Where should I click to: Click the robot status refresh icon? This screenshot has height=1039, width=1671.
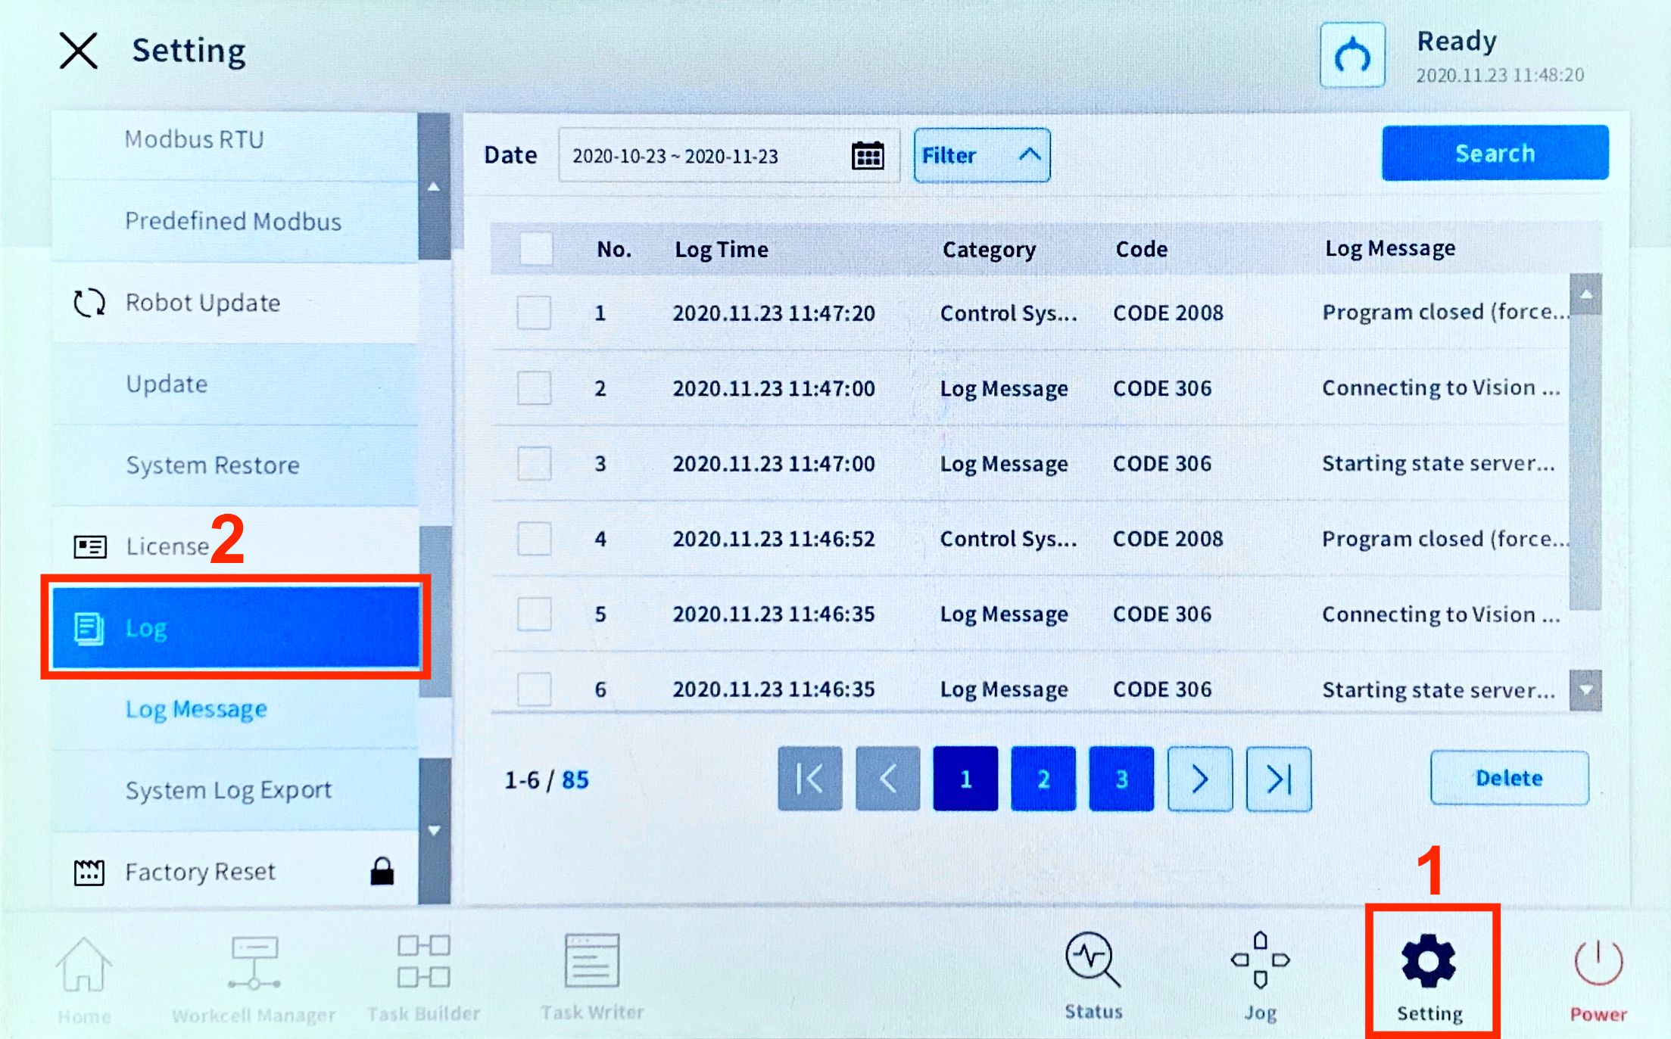[1352, 55]
